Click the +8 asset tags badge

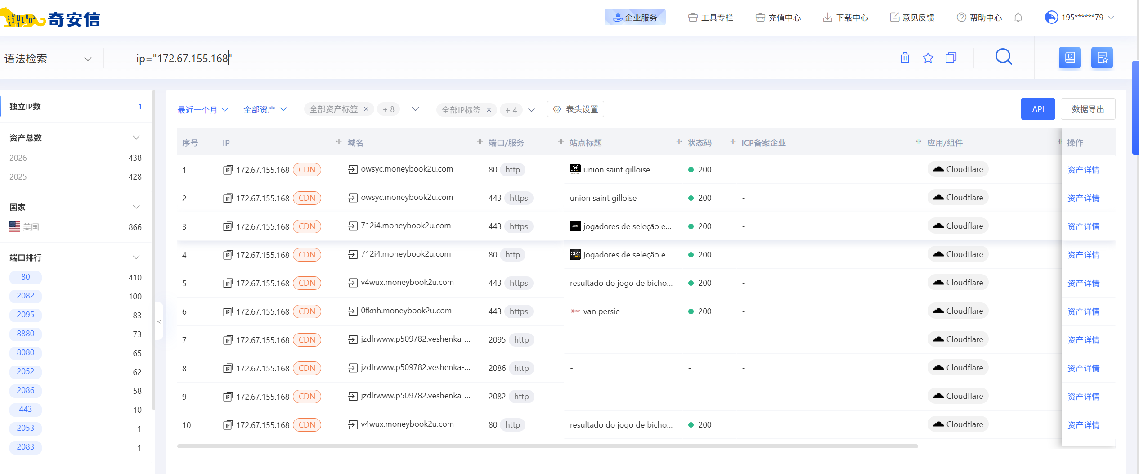point(389,109)
